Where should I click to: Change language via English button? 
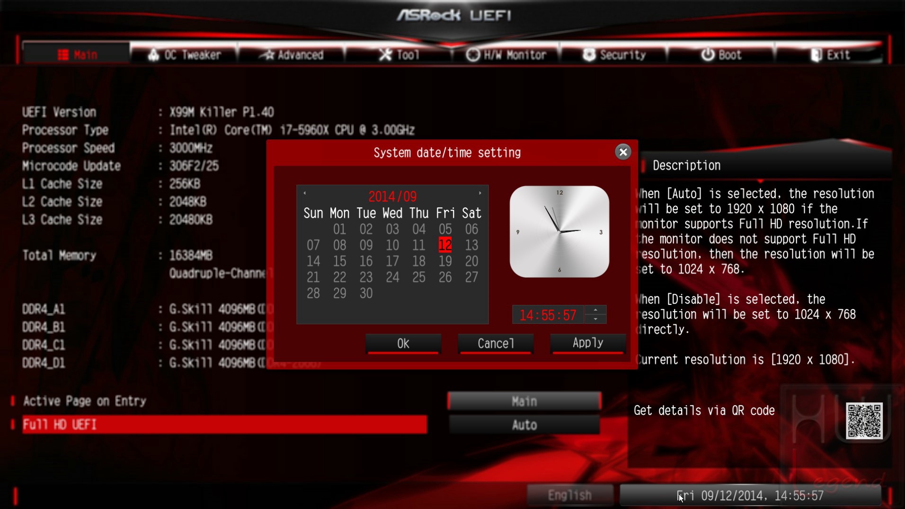tap(570, 495)
